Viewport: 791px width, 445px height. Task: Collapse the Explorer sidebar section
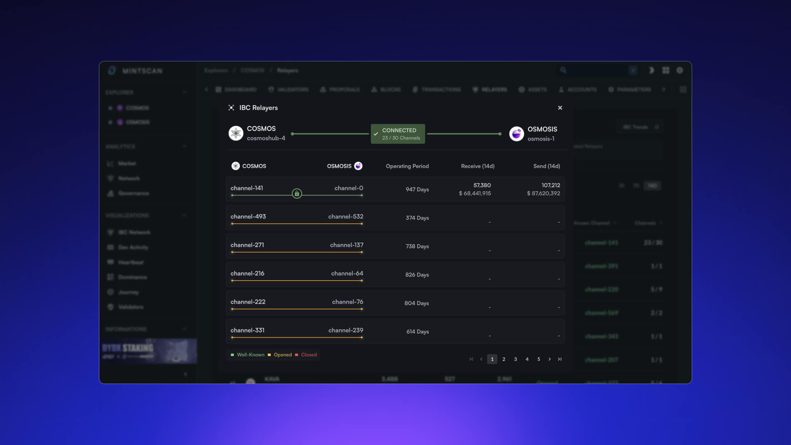click(x=185, y=92)
